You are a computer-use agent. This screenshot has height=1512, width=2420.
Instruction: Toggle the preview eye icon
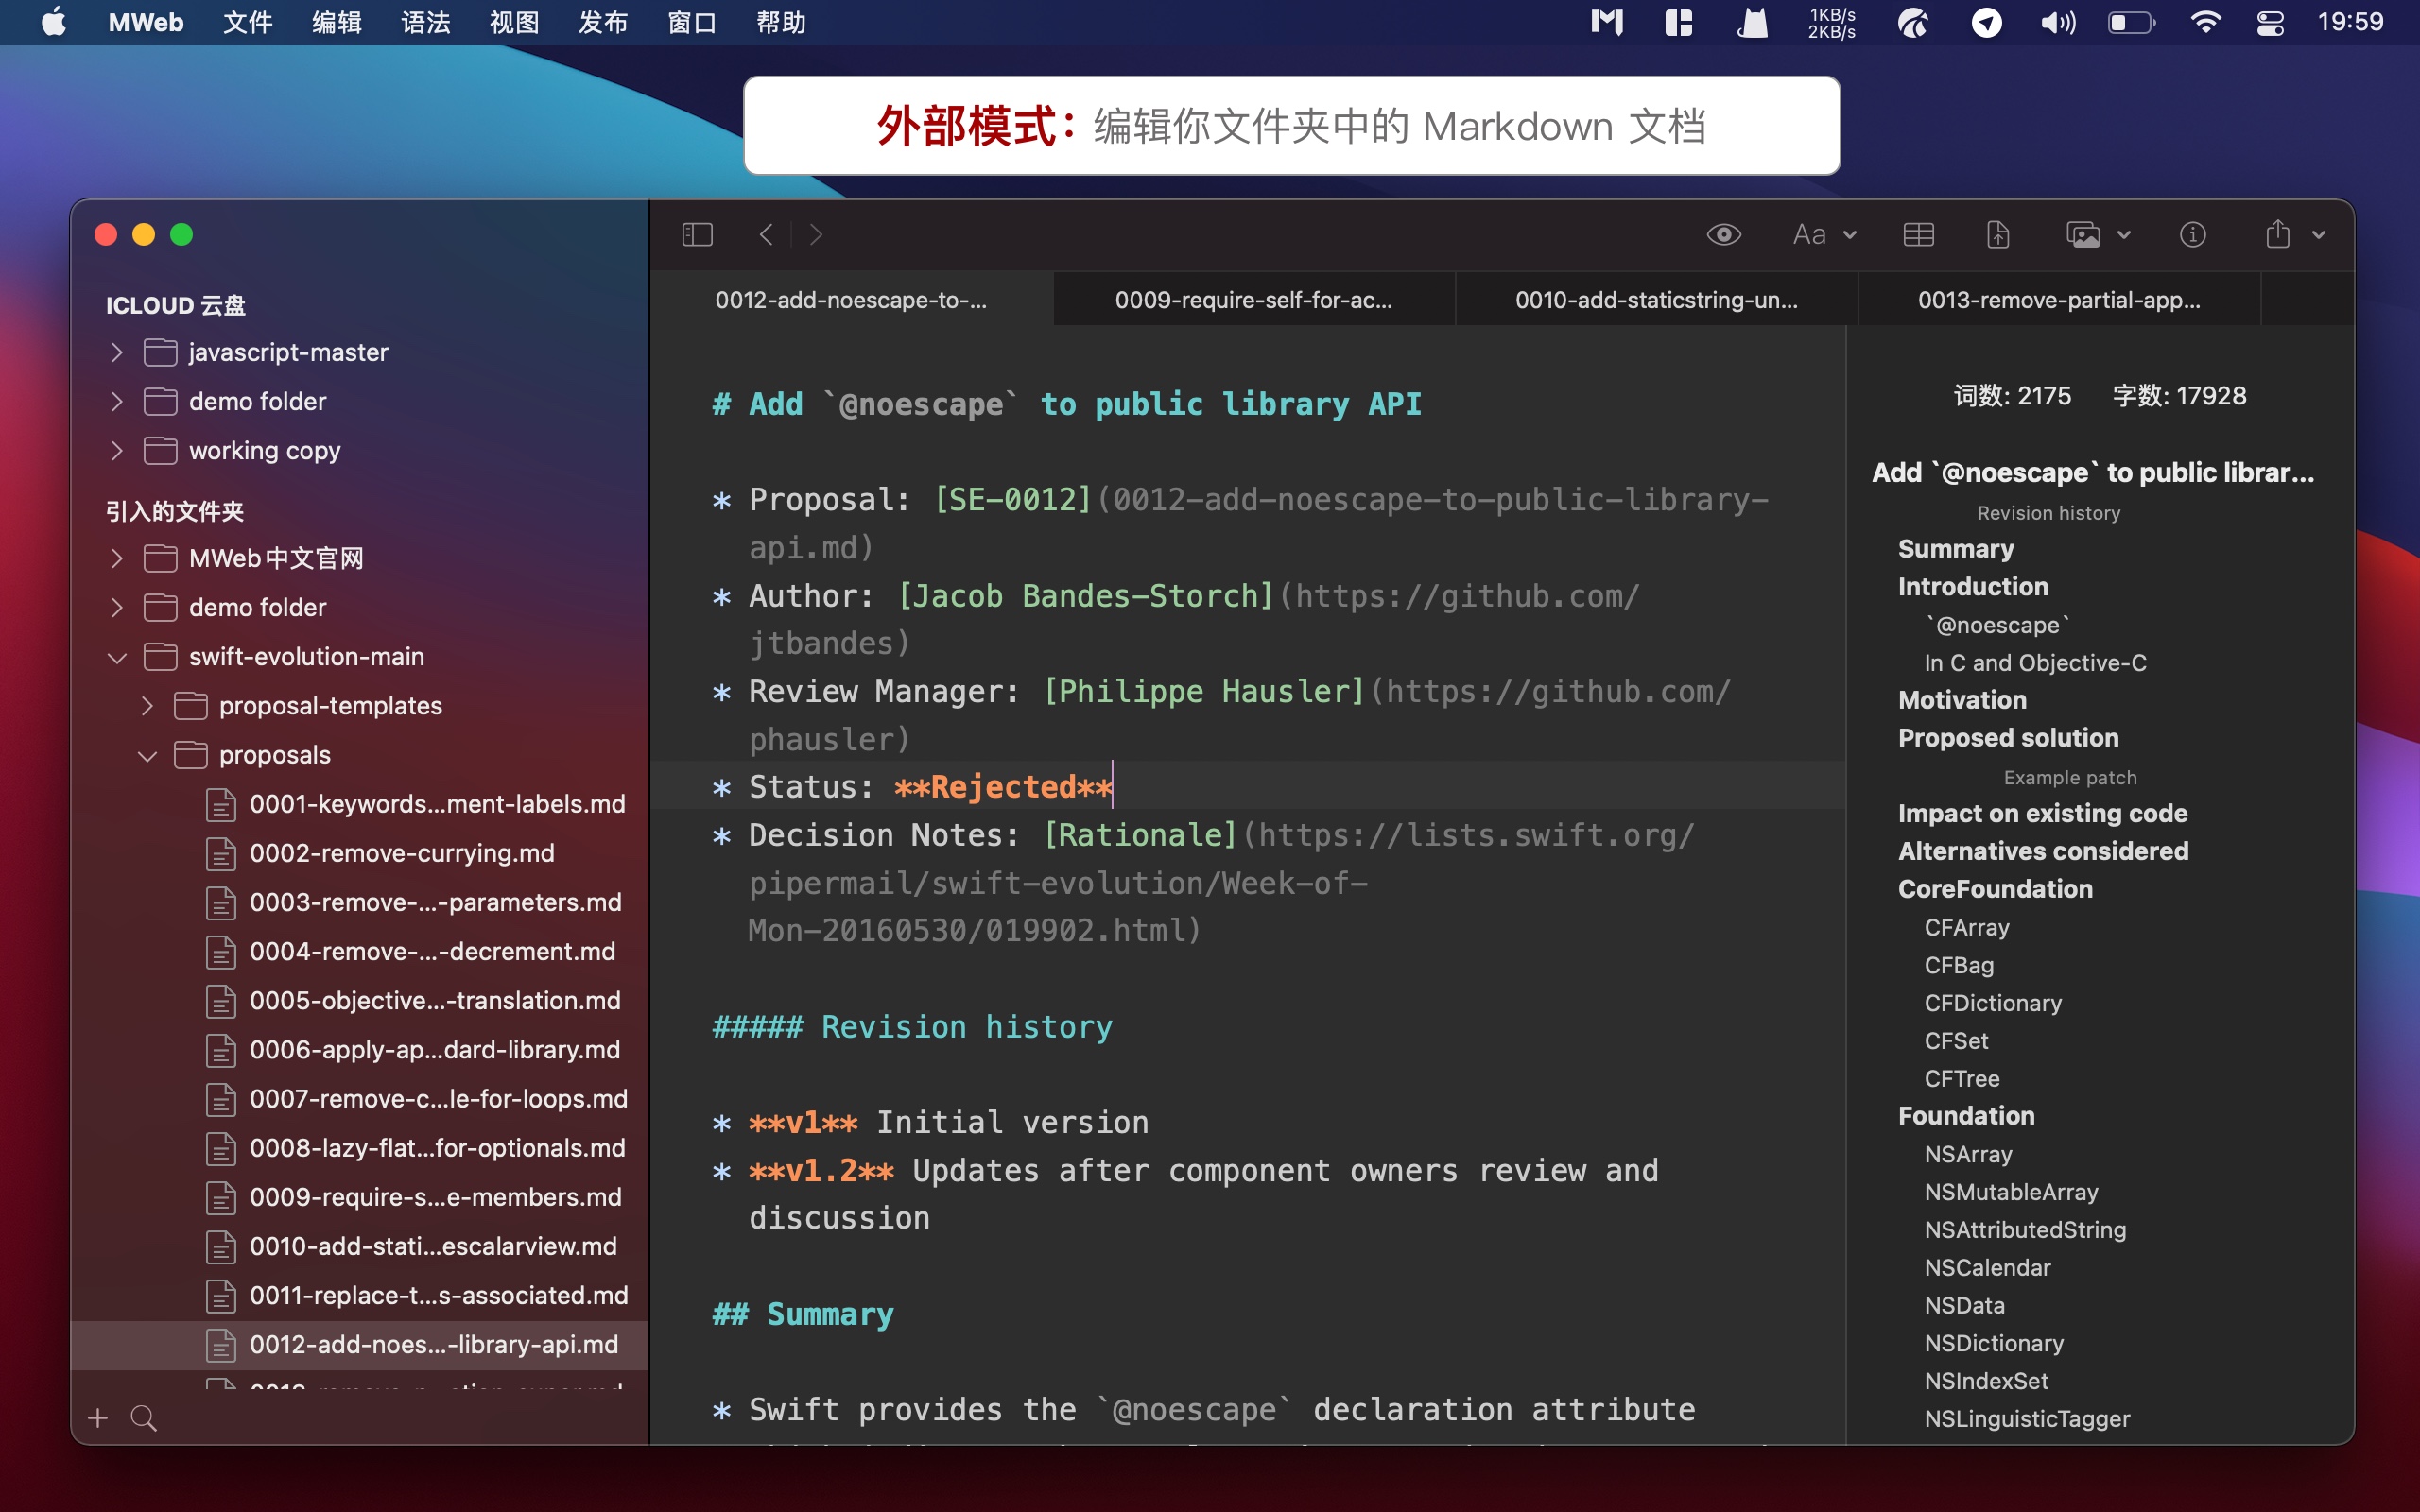click(x=1723, y=235)
